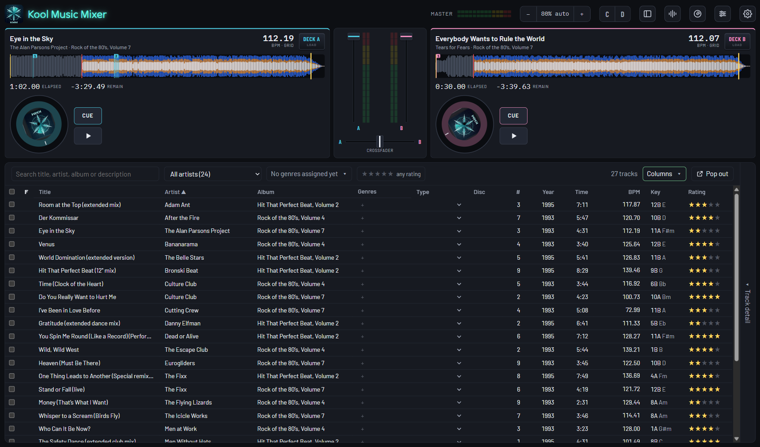Increase master volume with plus button

tap(582, 14)
